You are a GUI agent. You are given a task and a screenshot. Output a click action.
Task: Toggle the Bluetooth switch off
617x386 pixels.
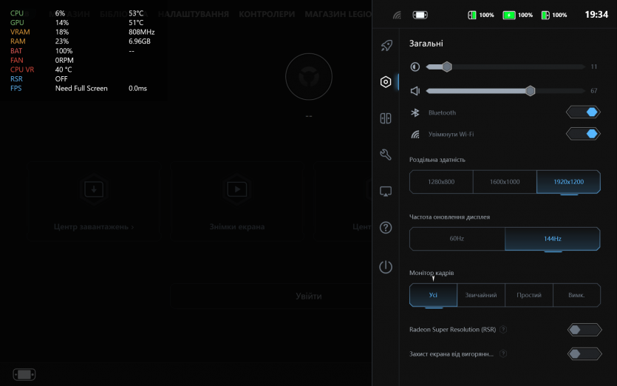click(x=584, y=112)
